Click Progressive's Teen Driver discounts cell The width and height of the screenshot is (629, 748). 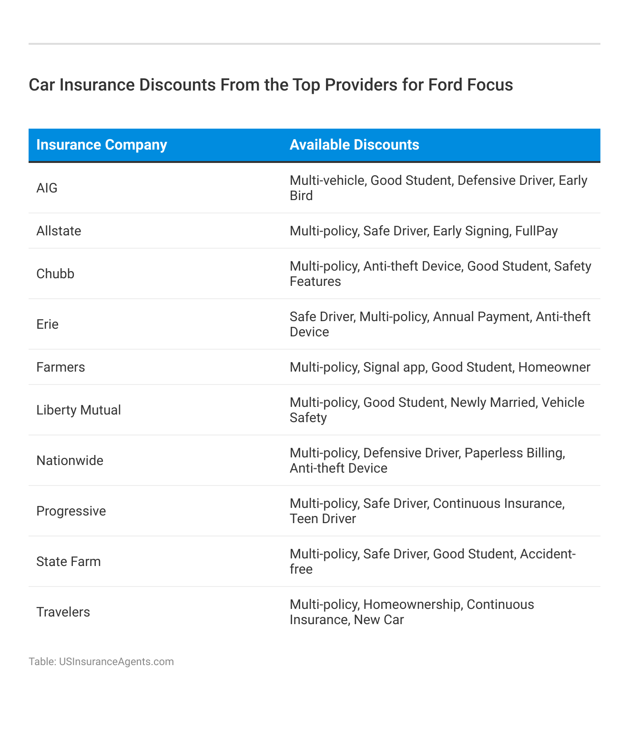click(x=427, y=511)
